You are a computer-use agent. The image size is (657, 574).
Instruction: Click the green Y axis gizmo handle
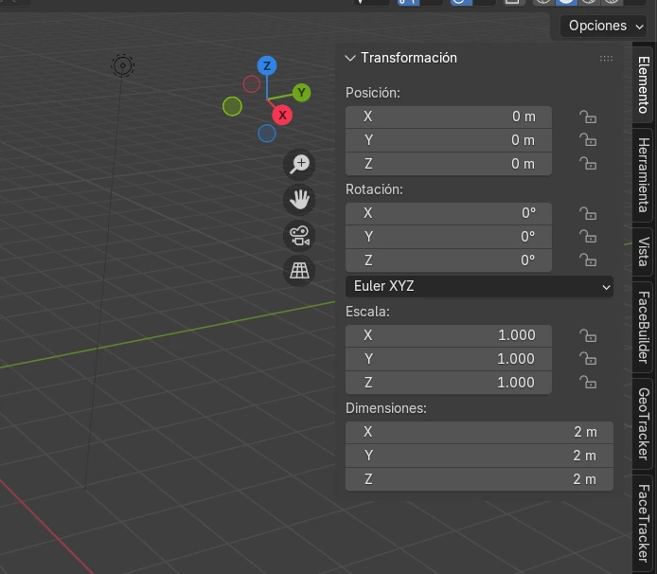pos(301,92)
